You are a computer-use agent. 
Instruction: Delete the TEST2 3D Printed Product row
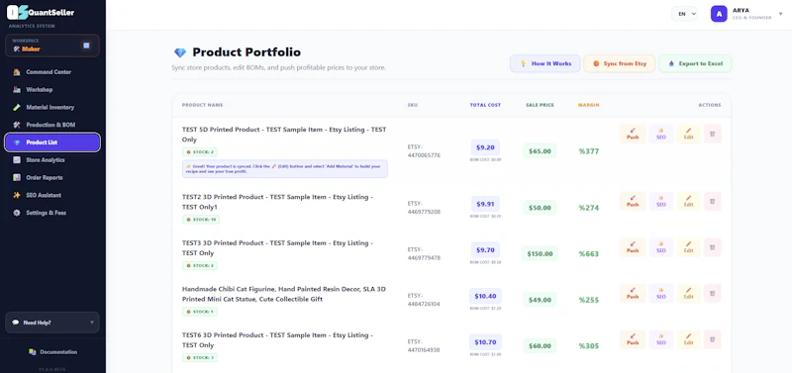click(712, 202)
